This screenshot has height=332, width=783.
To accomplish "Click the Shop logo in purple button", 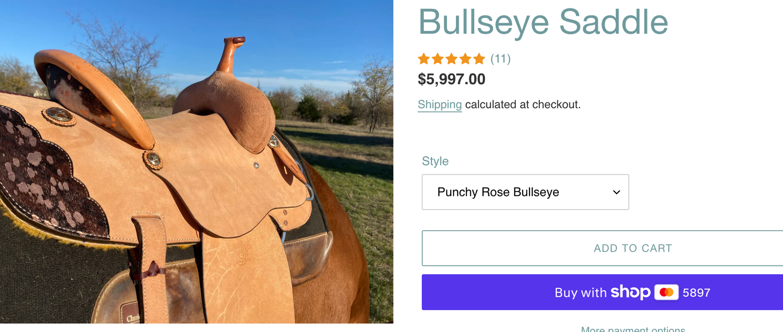I will point(630,292).
